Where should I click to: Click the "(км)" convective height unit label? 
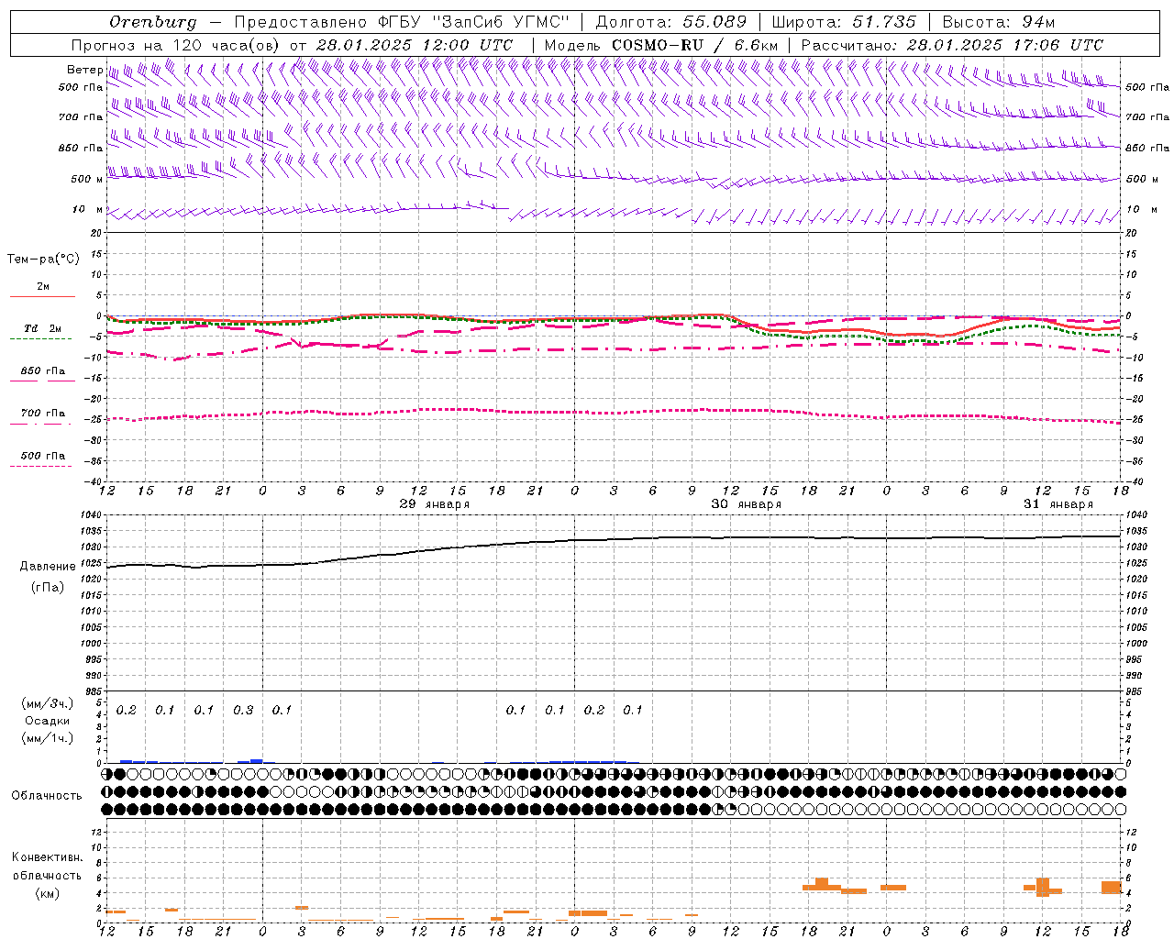[x=48, y=892]
